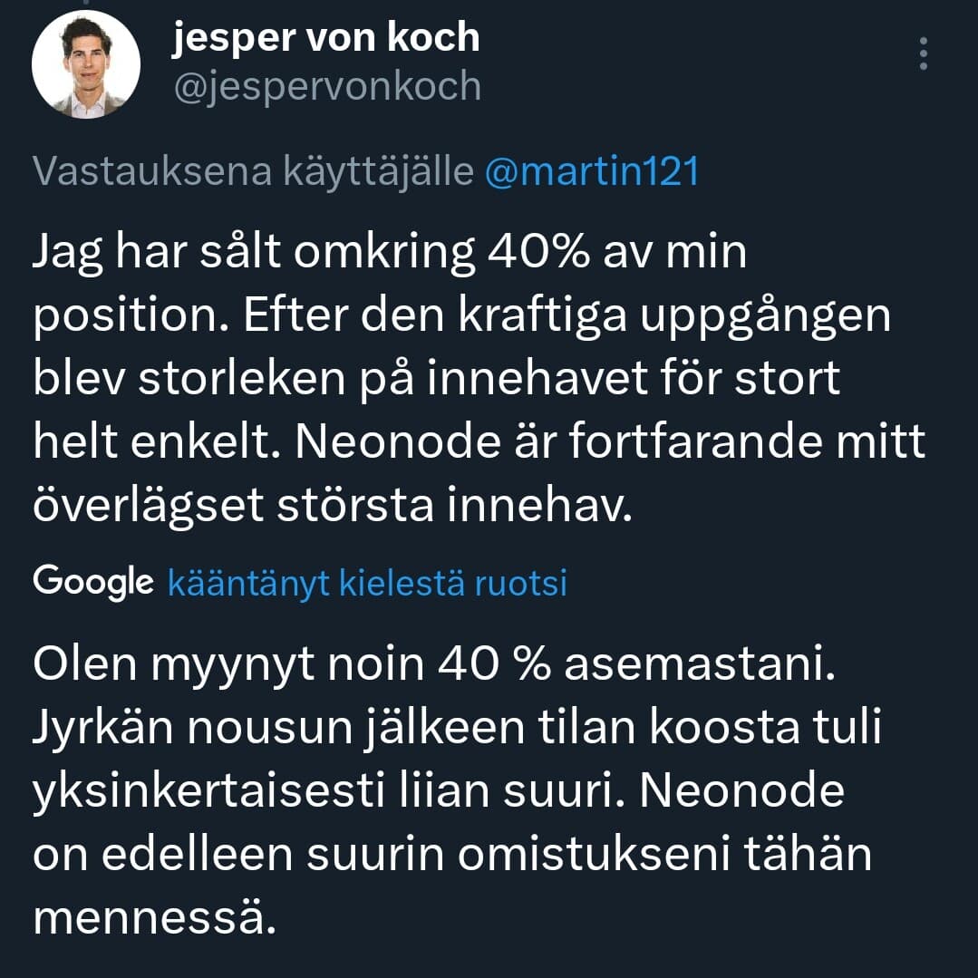Tap the @jespervonkoch handle
Screen dimensions: 978x978
[x=325, y=86]
